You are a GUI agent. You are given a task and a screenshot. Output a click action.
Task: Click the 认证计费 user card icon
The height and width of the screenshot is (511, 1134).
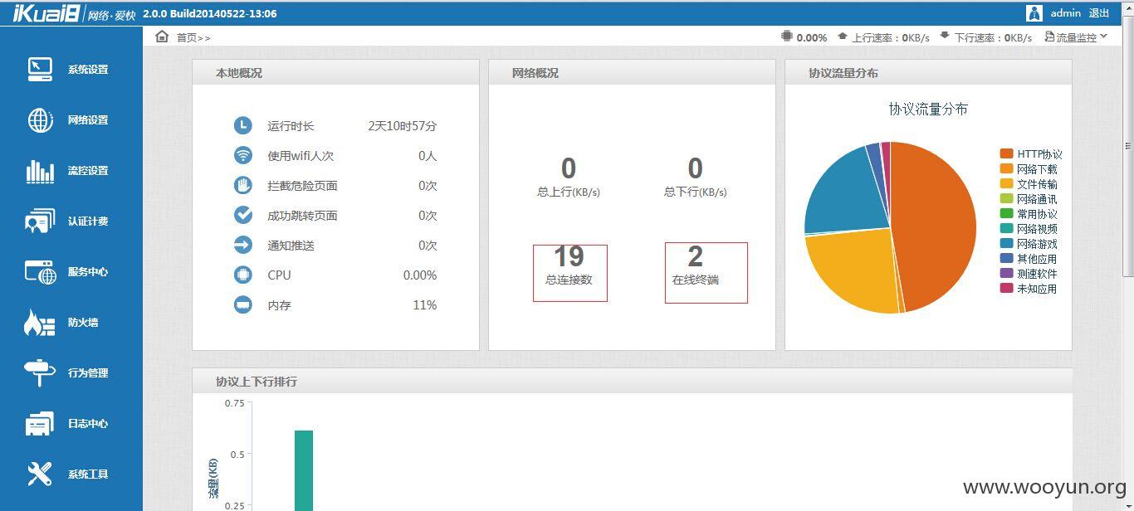click(x=40, y=221)
